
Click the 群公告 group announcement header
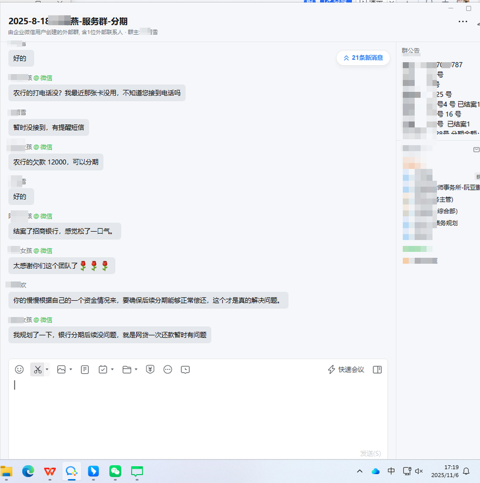pyautogui.click(x=411, y=50)
